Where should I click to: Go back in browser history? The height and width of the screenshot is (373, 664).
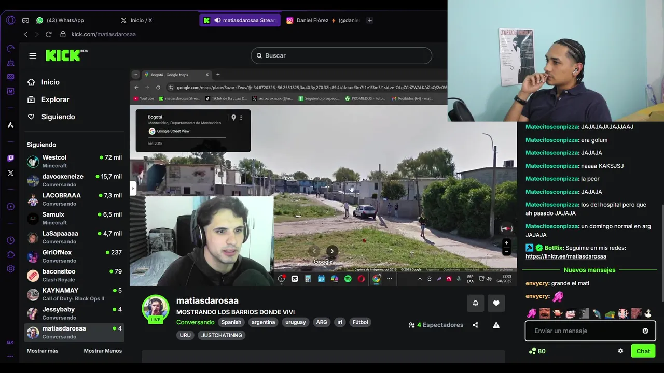(25, 34)
